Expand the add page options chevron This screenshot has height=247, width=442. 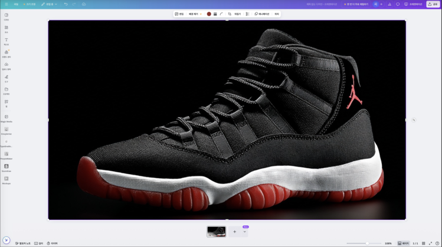click(245, 232)
